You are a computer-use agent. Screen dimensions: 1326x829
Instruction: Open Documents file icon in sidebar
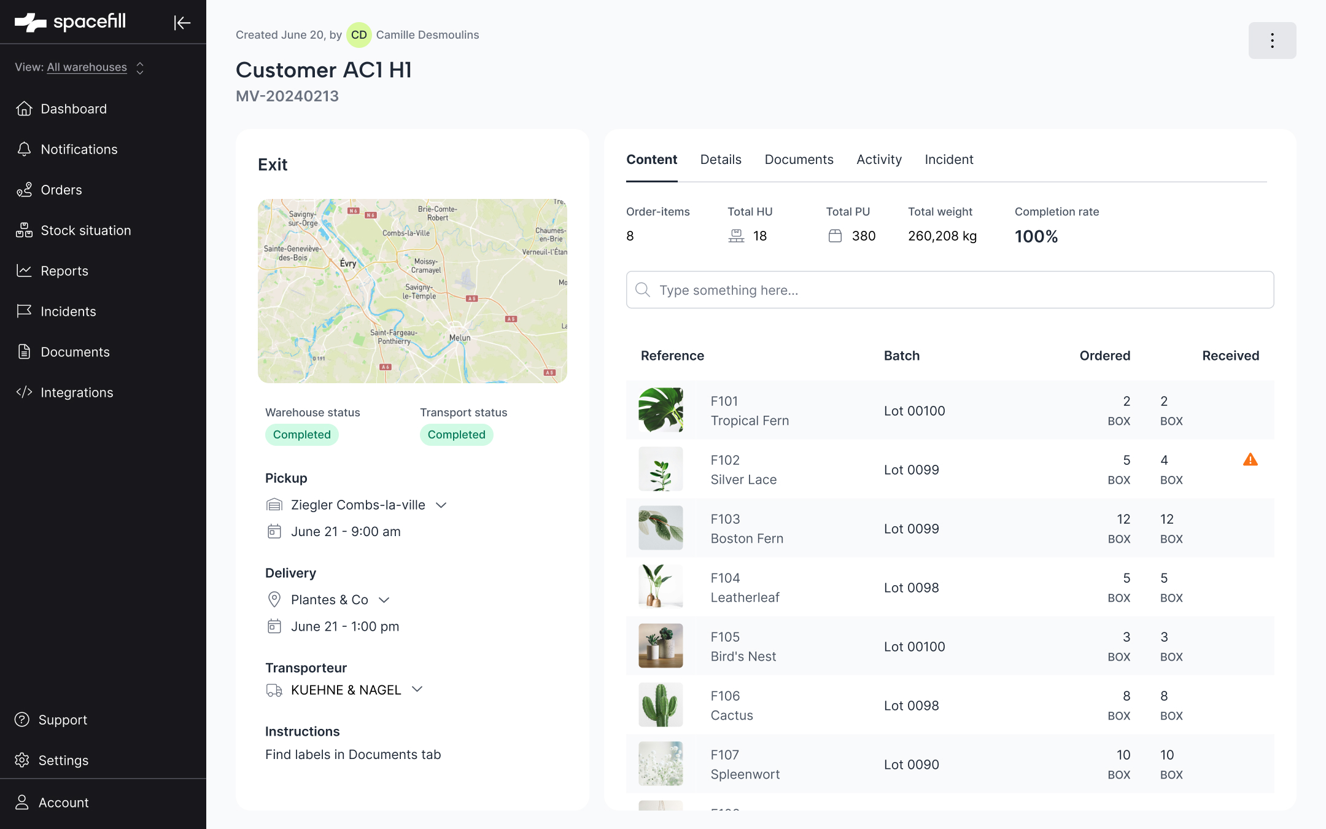24,352
